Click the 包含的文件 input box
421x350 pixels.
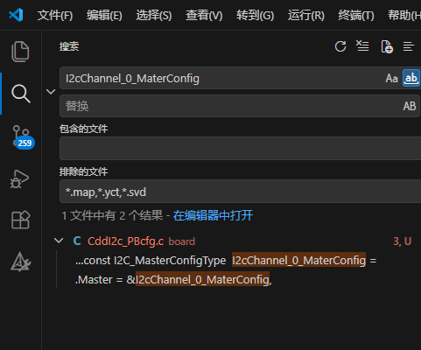pyautogui.click(x=240, y=149)
